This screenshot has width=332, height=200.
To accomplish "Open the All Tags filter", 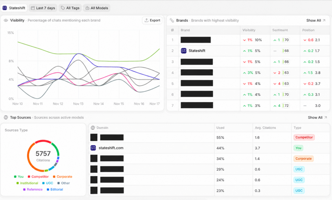I will (x=70, y=8).
